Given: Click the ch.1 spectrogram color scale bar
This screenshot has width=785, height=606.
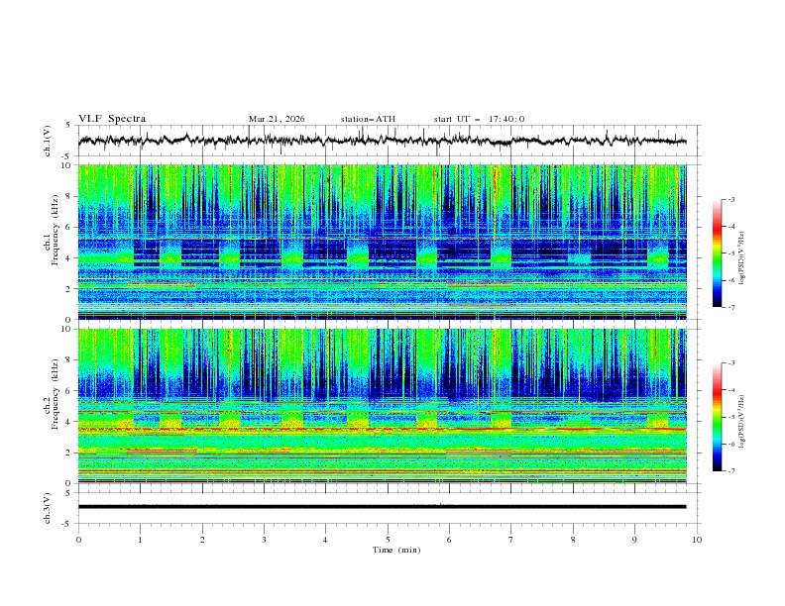Looking at the screenshot, I should tap(718, 253).
